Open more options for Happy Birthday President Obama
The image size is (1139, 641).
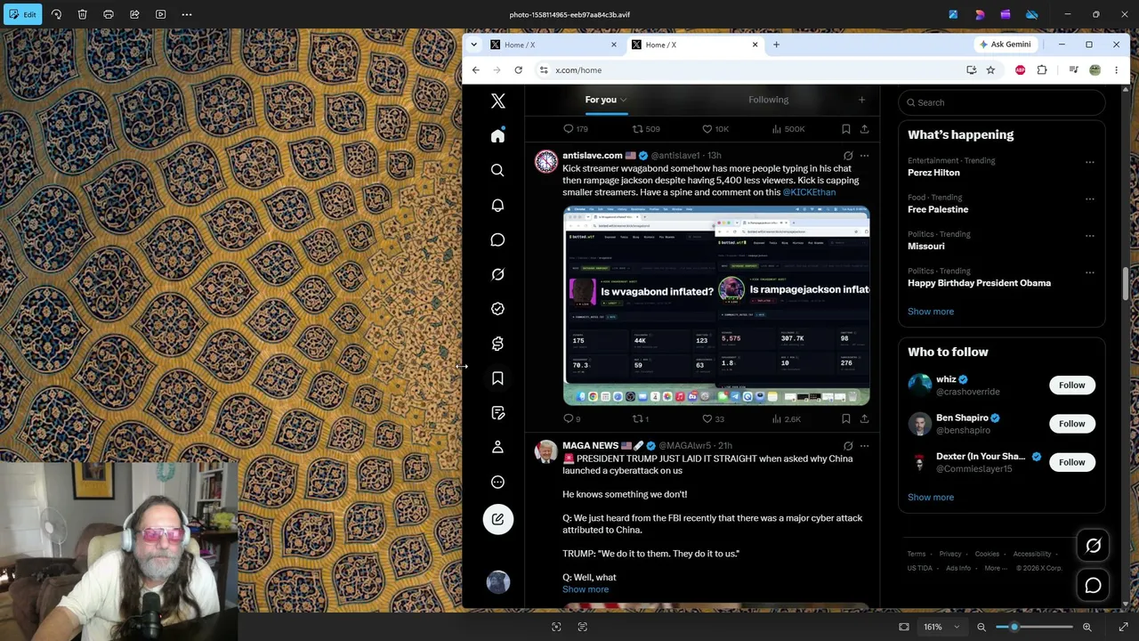(x=1089, y=272)
